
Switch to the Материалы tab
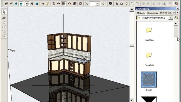pyautogui.click(x=166, y=13)
